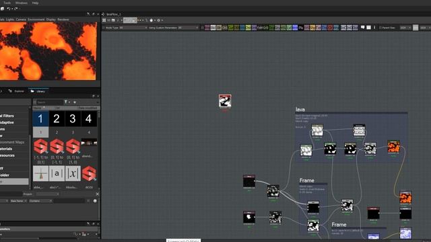The image size is (431, 242).
Task: Toggle the Parent Size checkbox
Action: coord(380,28)
